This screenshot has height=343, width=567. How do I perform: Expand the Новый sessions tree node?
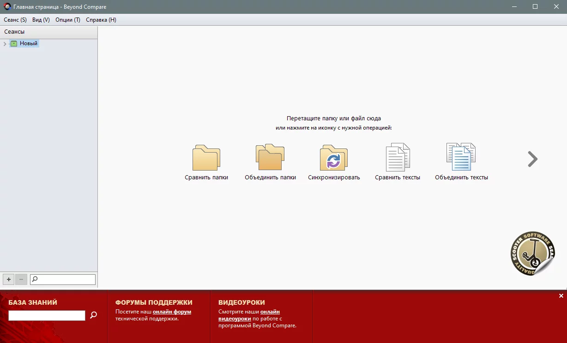click(x=5, y=44)
